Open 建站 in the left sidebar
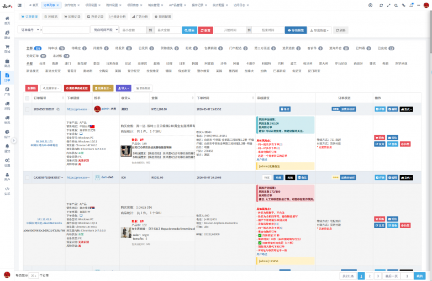The image size is (432, 281). pyautogui.click(x=7, y=35)
